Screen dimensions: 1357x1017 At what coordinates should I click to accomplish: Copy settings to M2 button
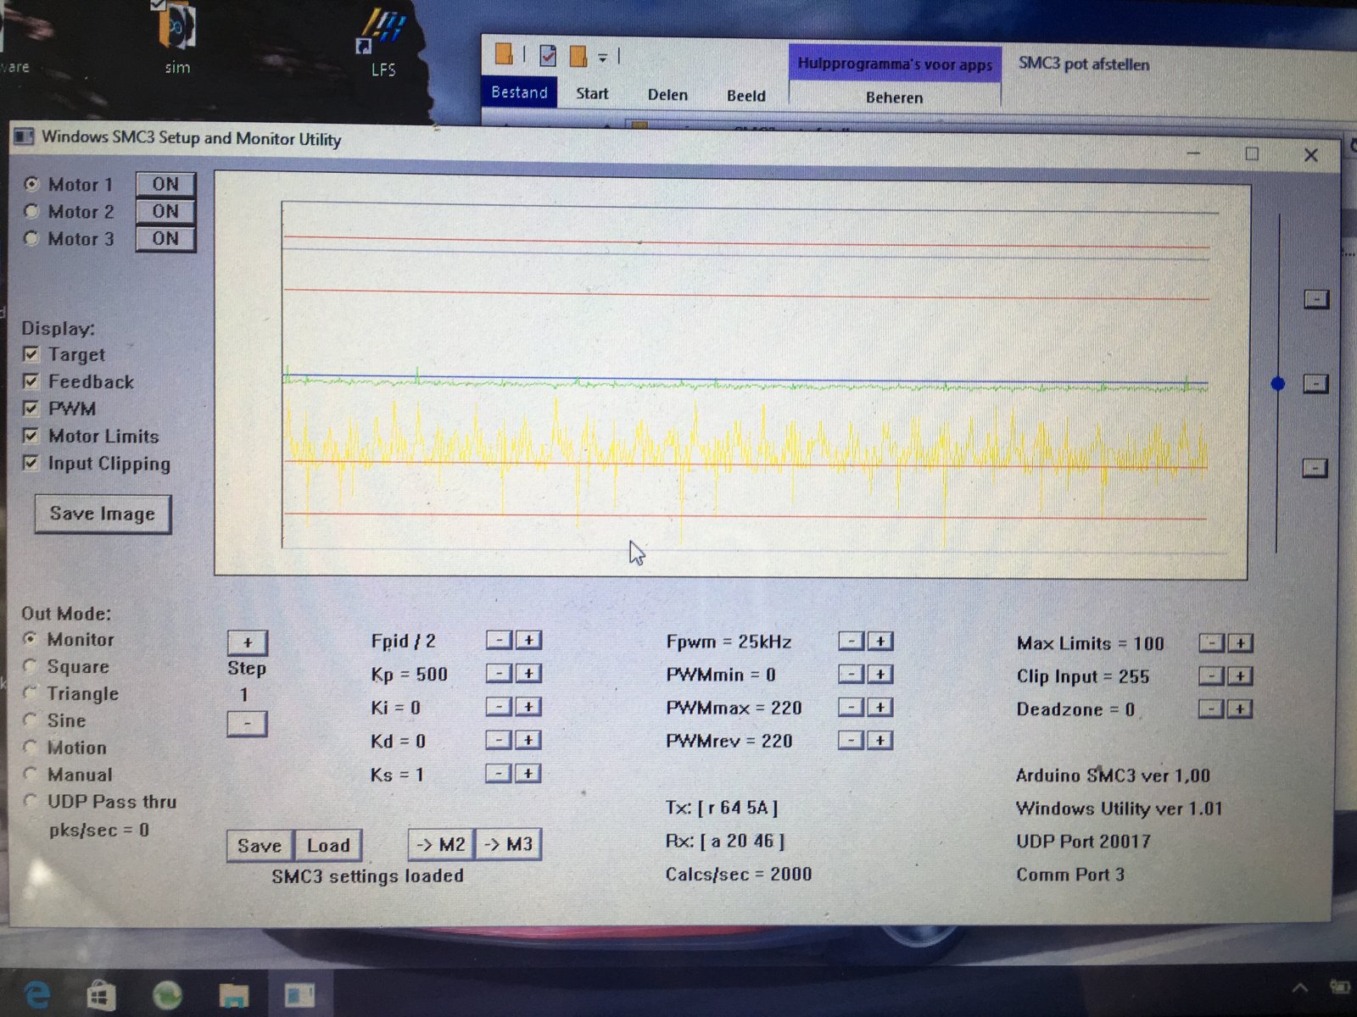pos(441,844)
